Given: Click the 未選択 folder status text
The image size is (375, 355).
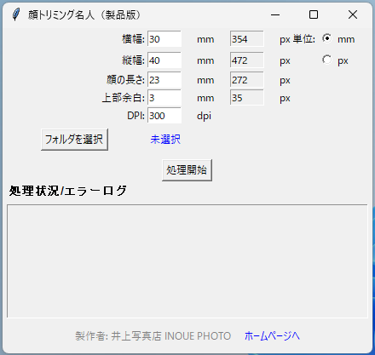Looking at the screenshot, I should tap(165, 140).
